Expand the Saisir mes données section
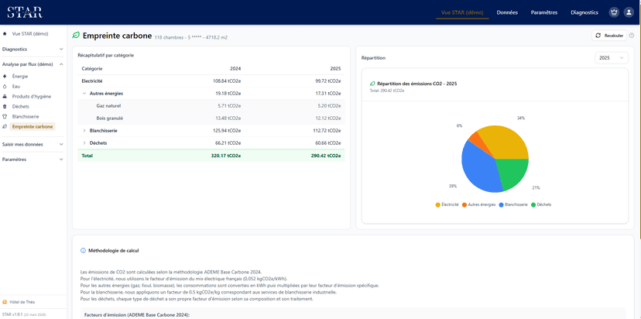 click(33, 144)
